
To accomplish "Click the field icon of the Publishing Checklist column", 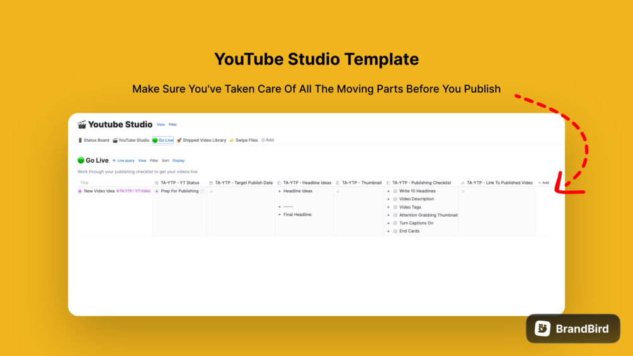I will 388,183.
